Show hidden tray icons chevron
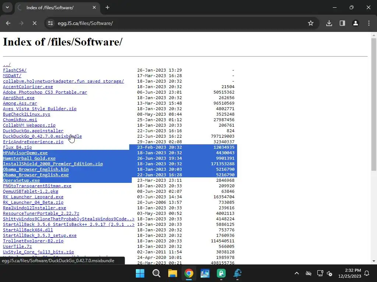The height and width of the screenshot is (282, 377). tap(297, 273)
